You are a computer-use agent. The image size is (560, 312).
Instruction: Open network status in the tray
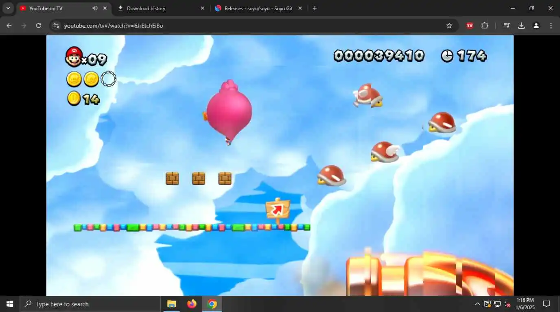pos(497,304)
